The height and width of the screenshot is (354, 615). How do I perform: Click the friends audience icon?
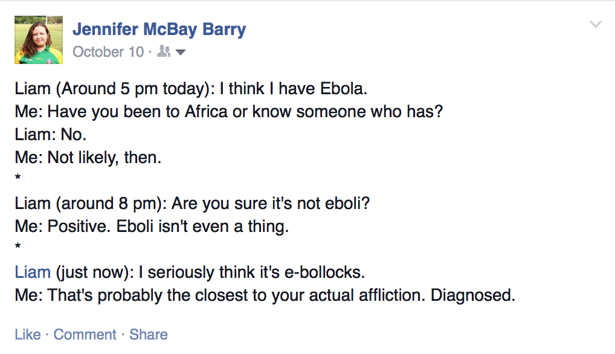pyautogui.click(x=163, y=52)
